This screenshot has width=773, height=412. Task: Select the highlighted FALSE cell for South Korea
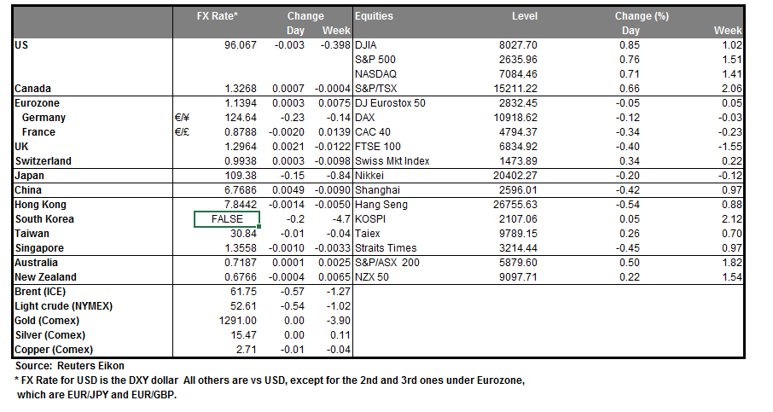tap(226, 219)
